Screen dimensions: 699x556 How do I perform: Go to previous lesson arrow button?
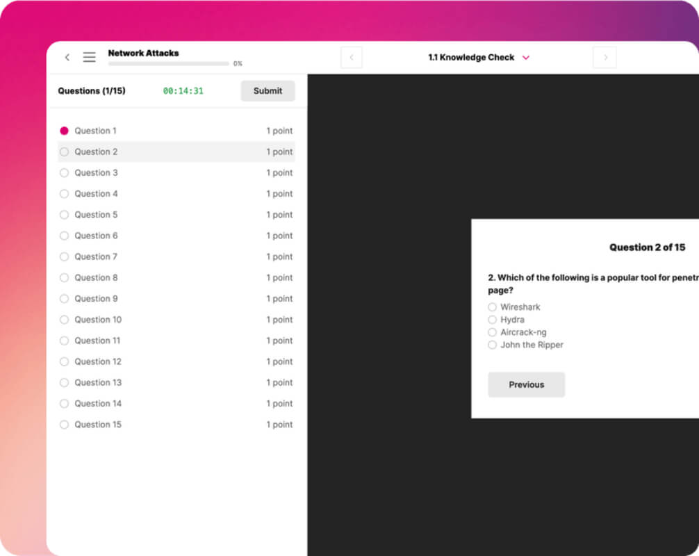pos(352,57)
